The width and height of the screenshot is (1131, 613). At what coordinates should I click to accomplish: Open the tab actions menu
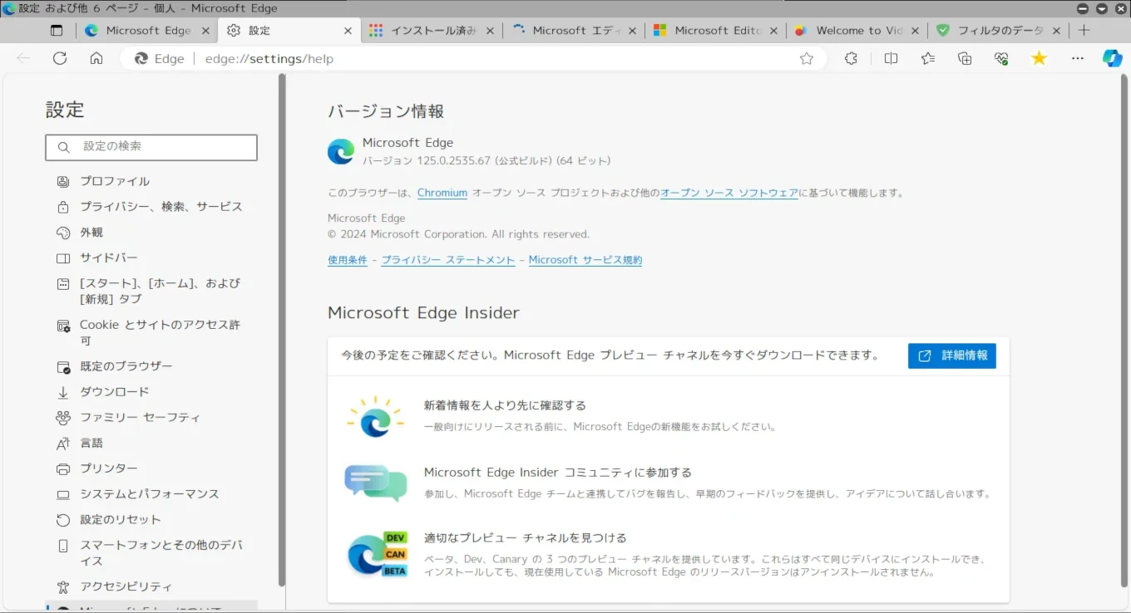tap(57, 31)
